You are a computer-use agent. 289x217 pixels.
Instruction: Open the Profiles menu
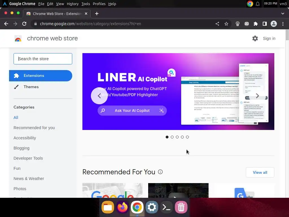coord(99,4)
